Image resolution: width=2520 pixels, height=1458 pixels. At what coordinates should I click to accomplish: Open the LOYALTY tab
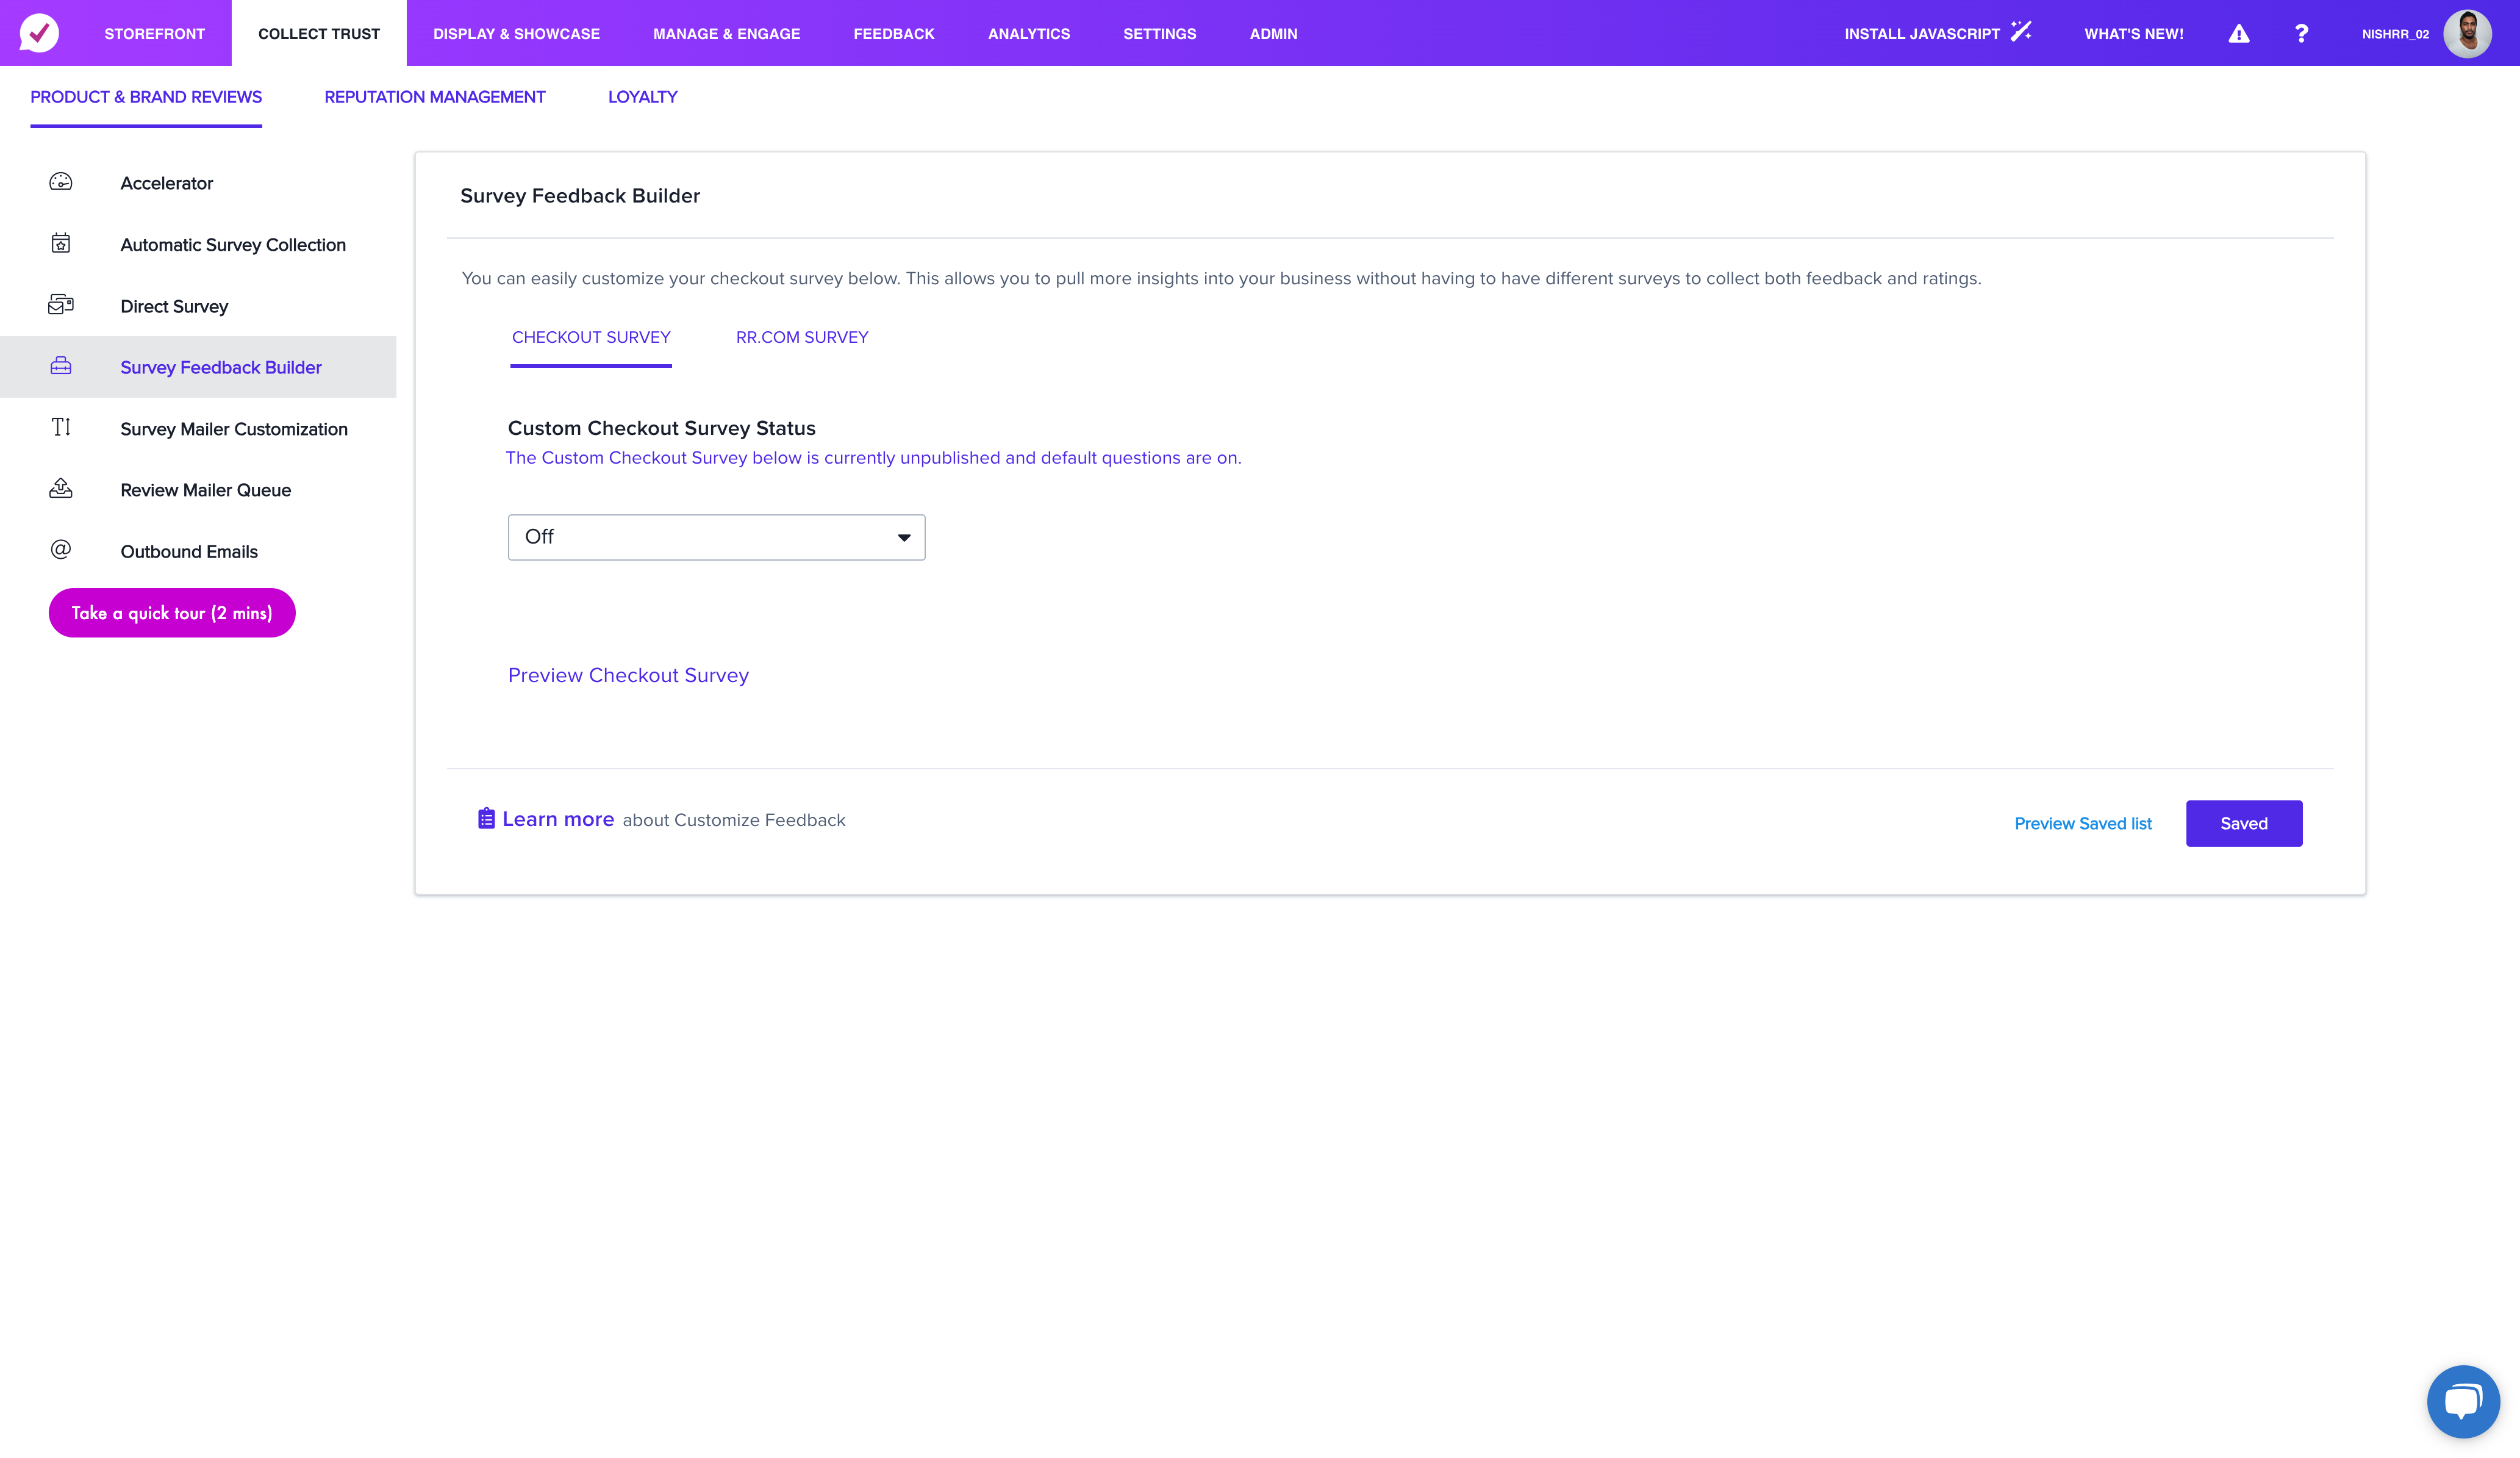click(x=643, y=97)
